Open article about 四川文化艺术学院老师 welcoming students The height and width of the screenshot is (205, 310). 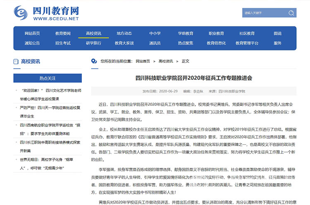[x=50, y=95]
